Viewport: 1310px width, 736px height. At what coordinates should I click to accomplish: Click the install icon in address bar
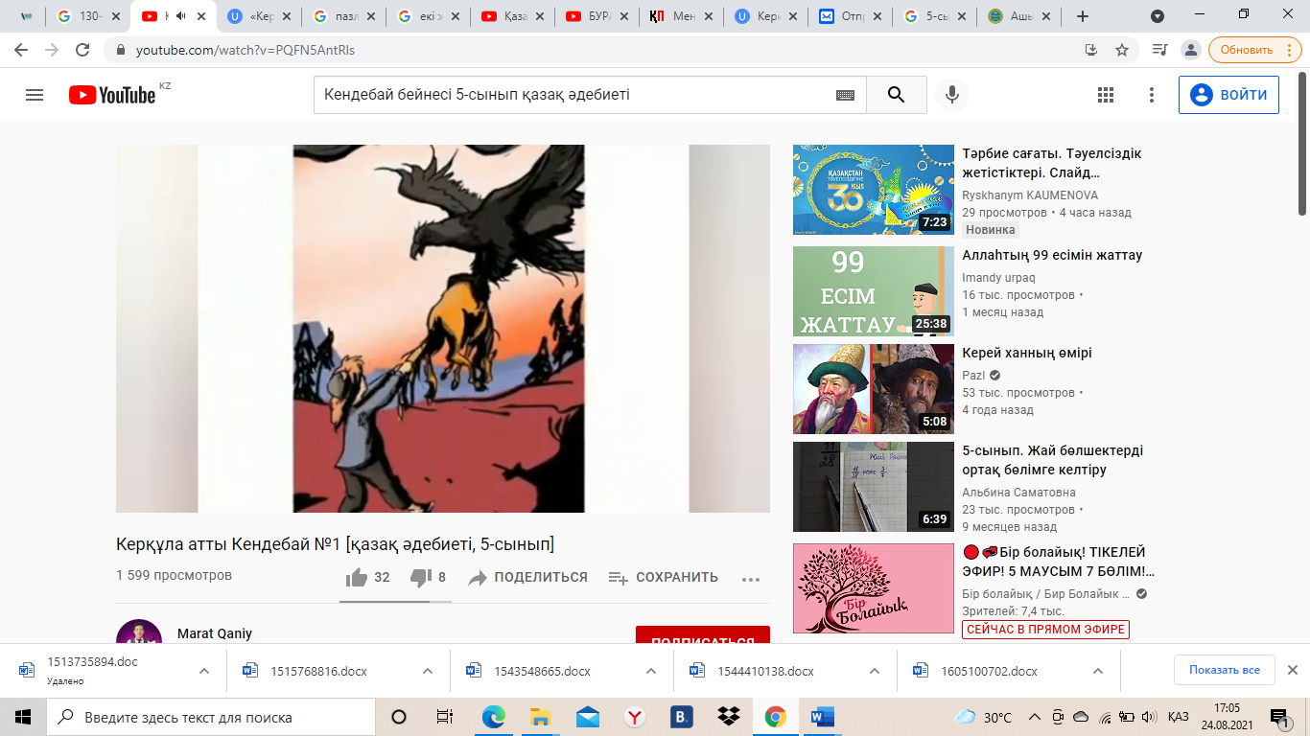click(x=1090, y=50)
